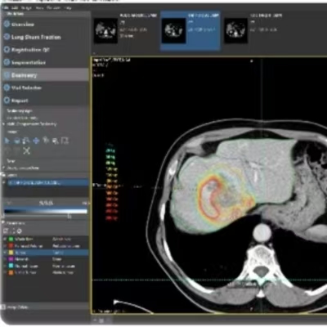This screenshot has width=327, height=327.
Task: Click the rectangle region tool icon
Action: point(65,141)
